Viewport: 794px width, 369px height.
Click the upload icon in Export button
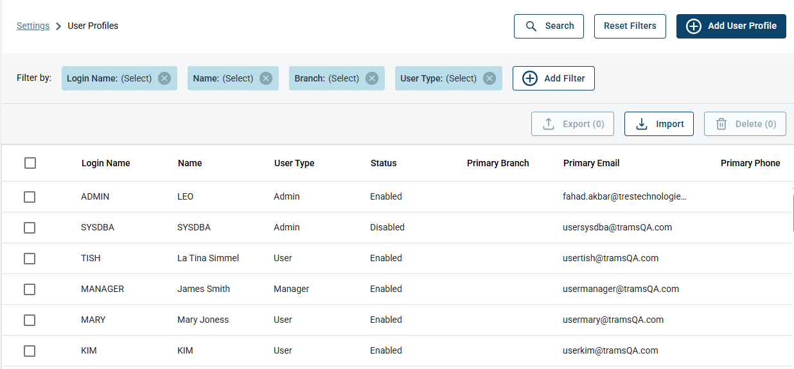tap(549, 124)
